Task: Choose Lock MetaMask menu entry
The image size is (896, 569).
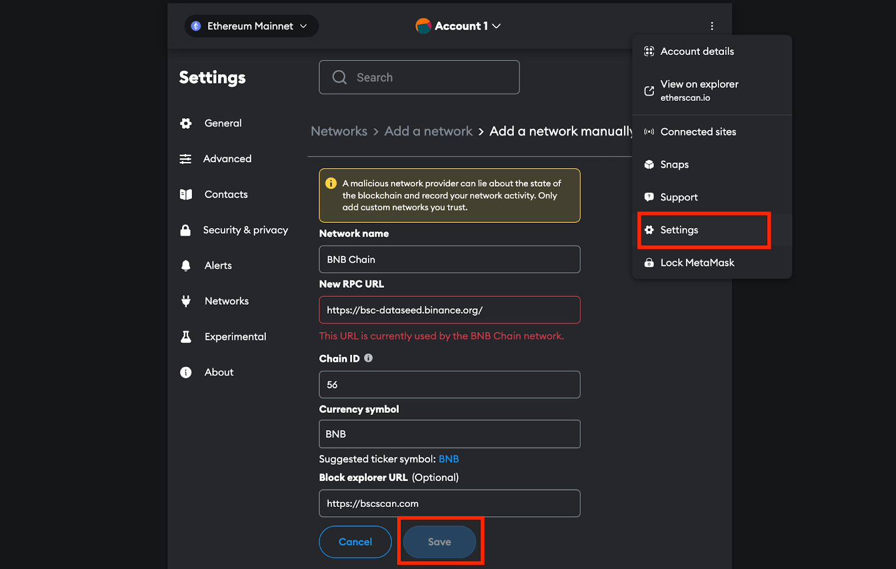Action: pyautogui.click(x=712, y=263)
